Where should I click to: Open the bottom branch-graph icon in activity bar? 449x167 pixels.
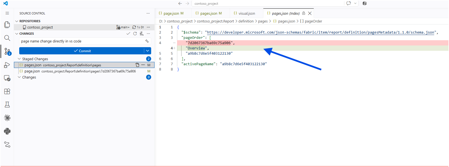[x=7, y=145]
